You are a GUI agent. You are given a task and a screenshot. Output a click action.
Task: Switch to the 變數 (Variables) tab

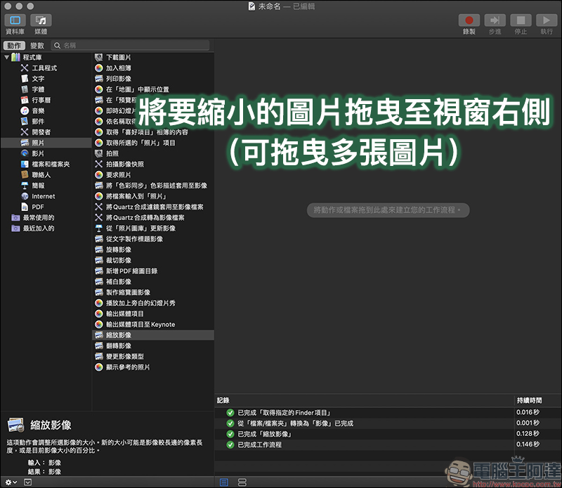click(37, 46)
